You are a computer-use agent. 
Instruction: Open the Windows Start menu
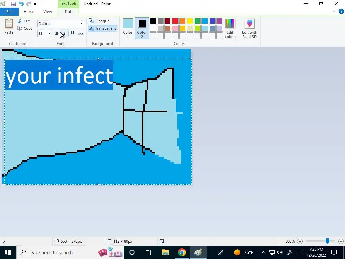point(8,252)
